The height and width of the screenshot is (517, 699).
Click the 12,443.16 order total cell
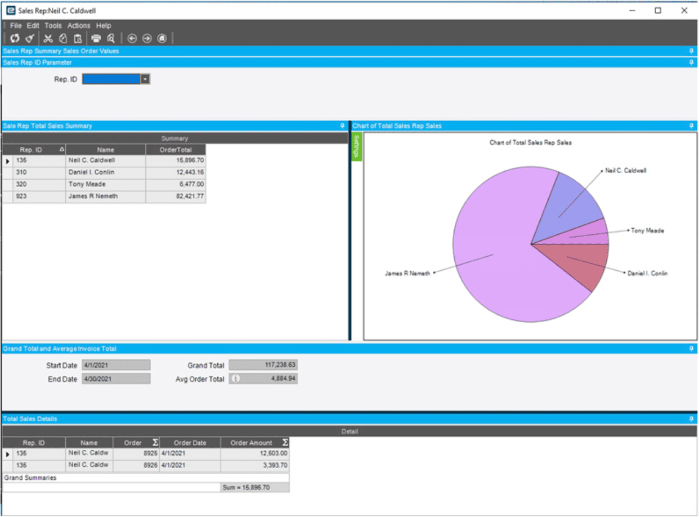click(x=176, y=172)
